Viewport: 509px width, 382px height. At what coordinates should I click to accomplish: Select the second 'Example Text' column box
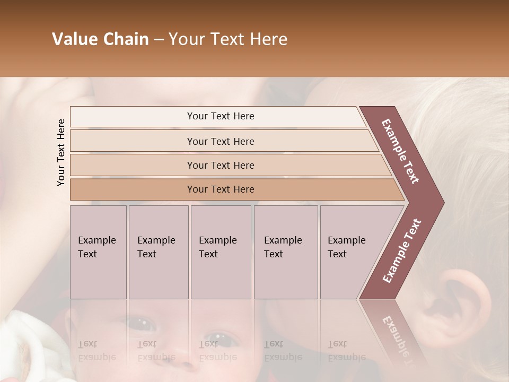pos(159,252)
